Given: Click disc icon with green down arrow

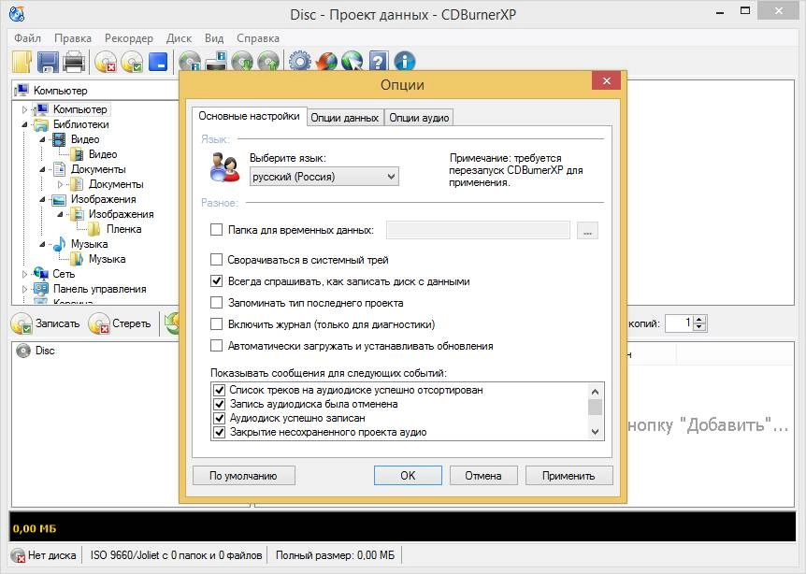Looking at the screenshot, I should click(242, 63).
